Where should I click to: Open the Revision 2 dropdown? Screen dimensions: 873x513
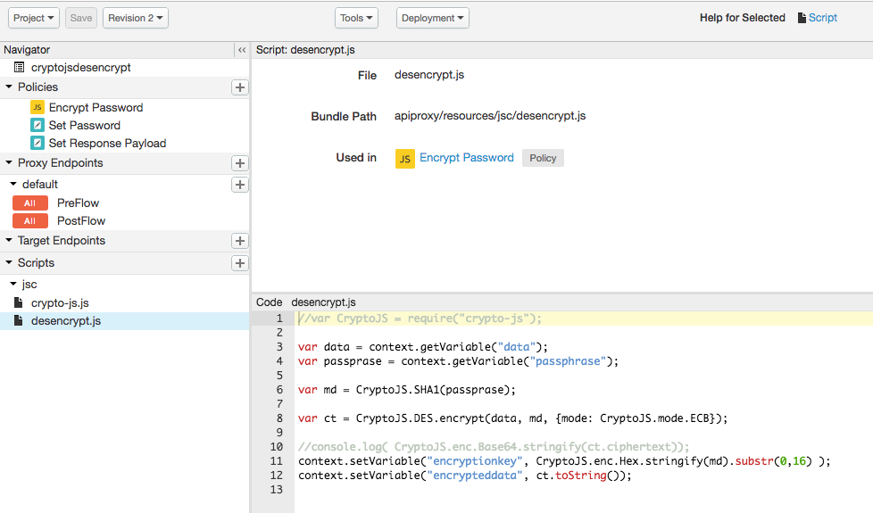click(x=136, y=18)
